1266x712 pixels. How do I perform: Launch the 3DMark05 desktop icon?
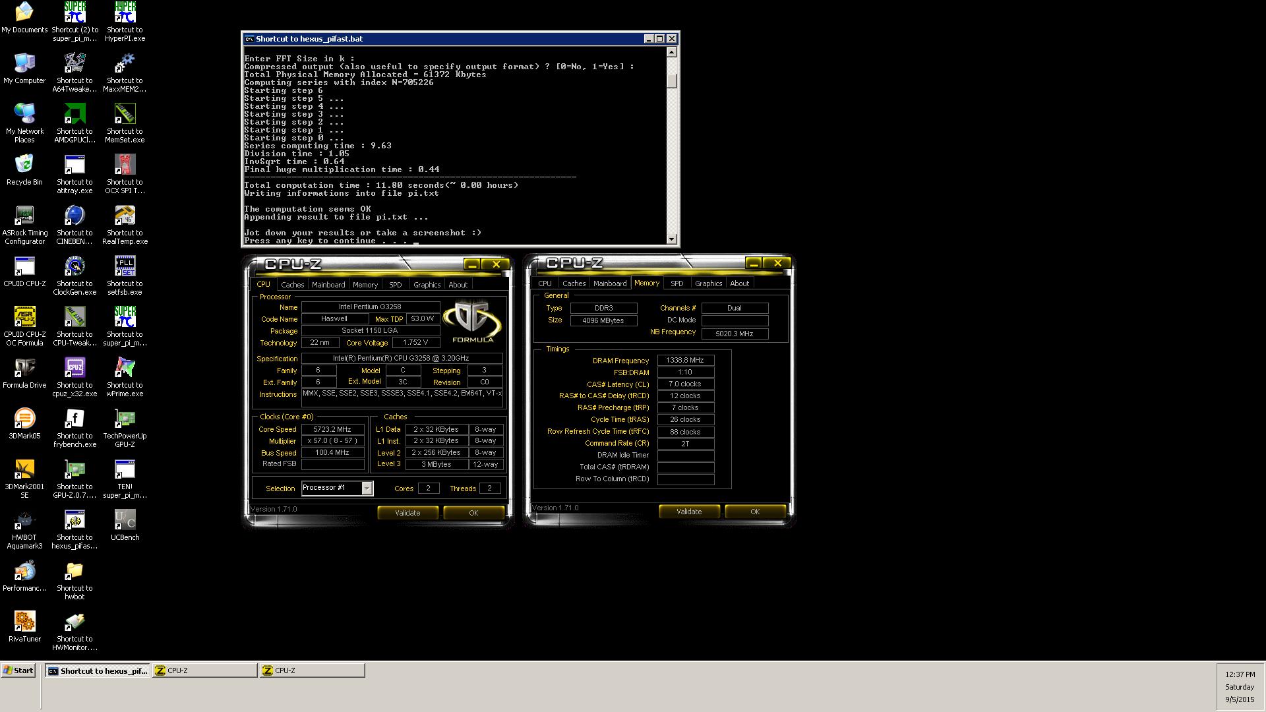pyautogui.click(x=24, y=424)
